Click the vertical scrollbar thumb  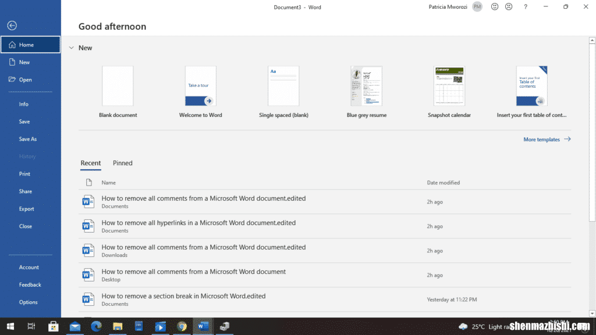coord(592,132)
